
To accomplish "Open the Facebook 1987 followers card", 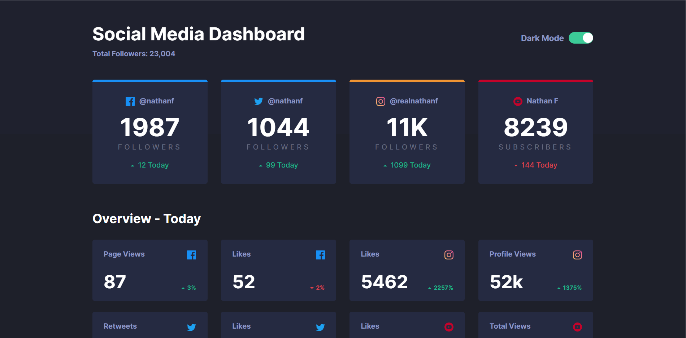I will (150, 132).
